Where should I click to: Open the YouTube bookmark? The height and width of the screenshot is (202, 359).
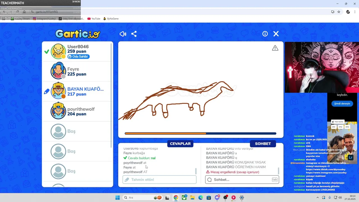pos(94,19)
